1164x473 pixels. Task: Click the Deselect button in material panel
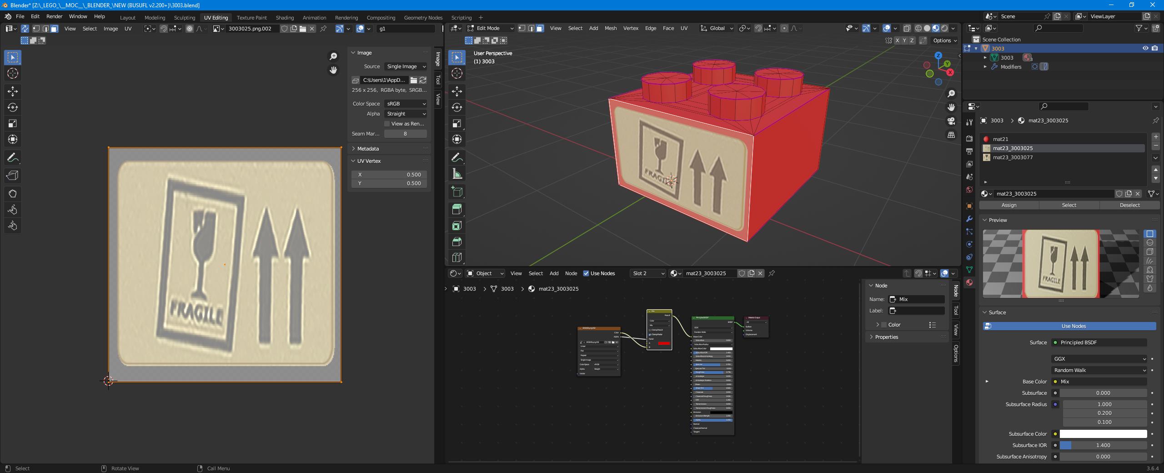pos(1129,205)
